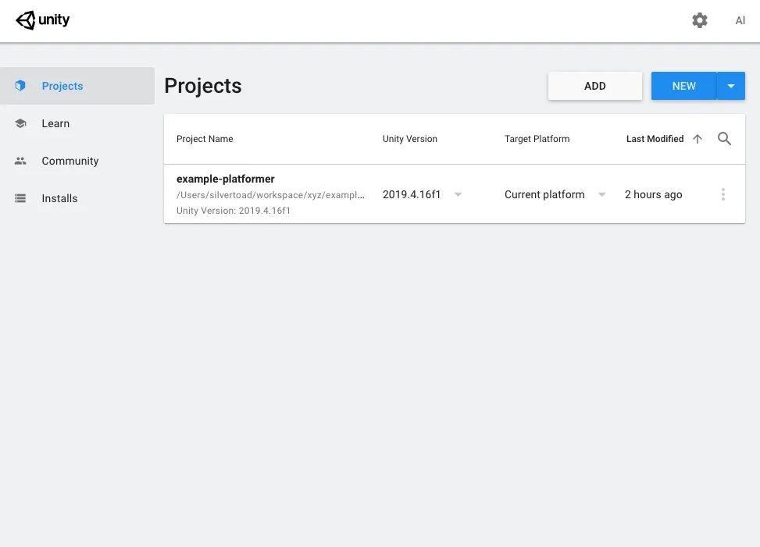Click the /Users/silvertoad project path text
The width and height of the screenshot is (760, 547).
click(270, 194)
